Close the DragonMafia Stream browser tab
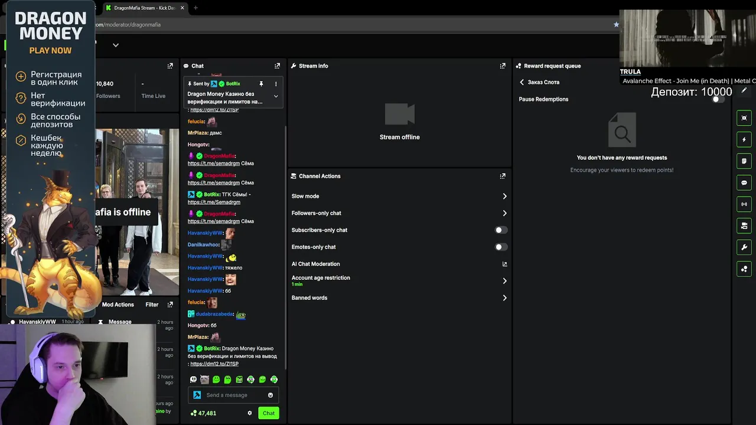Image resolution: width=756 pixels, height=425 pixels. [182, 8]
